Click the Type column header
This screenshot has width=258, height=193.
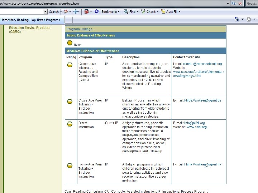click(x=109, y=57)
